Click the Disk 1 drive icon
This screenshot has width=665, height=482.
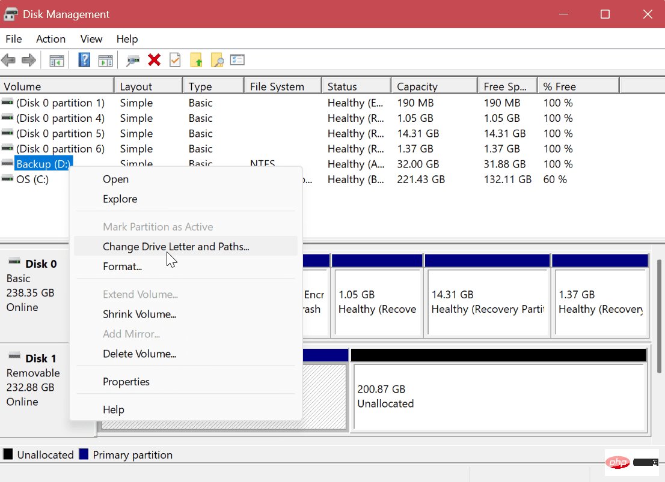click(x=14, y=355)
